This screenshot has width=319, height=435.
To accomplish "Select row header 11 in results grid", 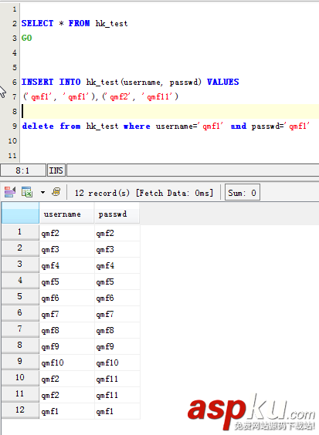I will (x=20, y=394).
